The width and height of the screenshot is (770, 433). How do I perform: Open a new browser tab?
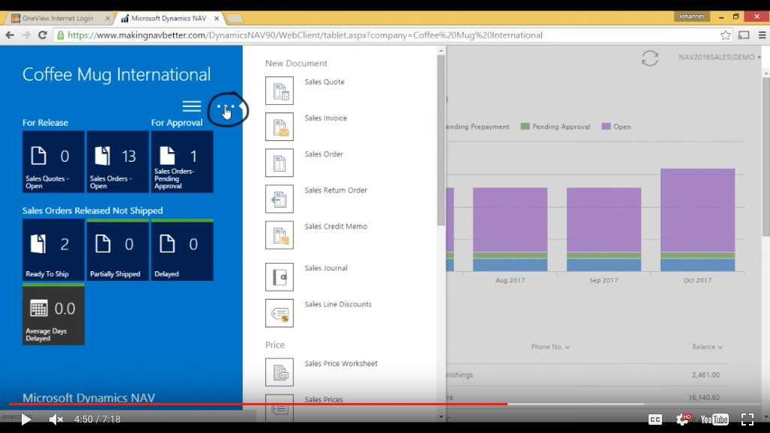click(x=234, y=18)
